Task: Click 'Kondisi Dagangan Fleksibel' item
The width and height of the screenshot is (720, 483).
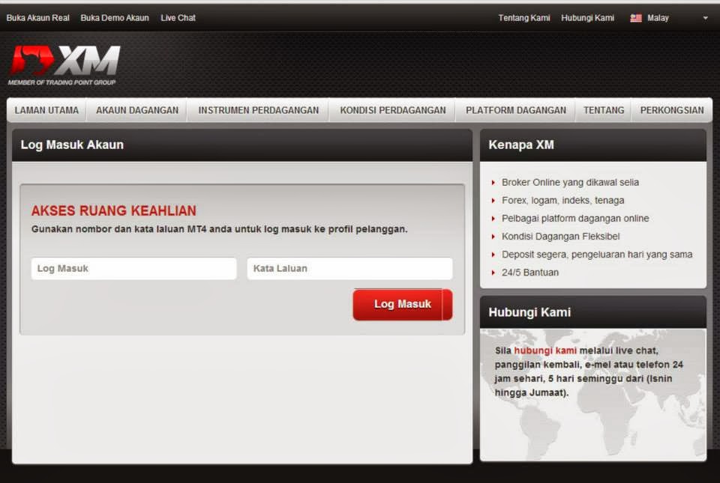Action: click(x=561, y=237)
